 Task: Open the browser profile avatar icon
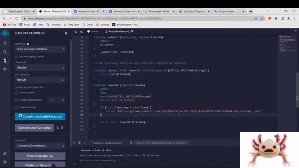point(289,18)
